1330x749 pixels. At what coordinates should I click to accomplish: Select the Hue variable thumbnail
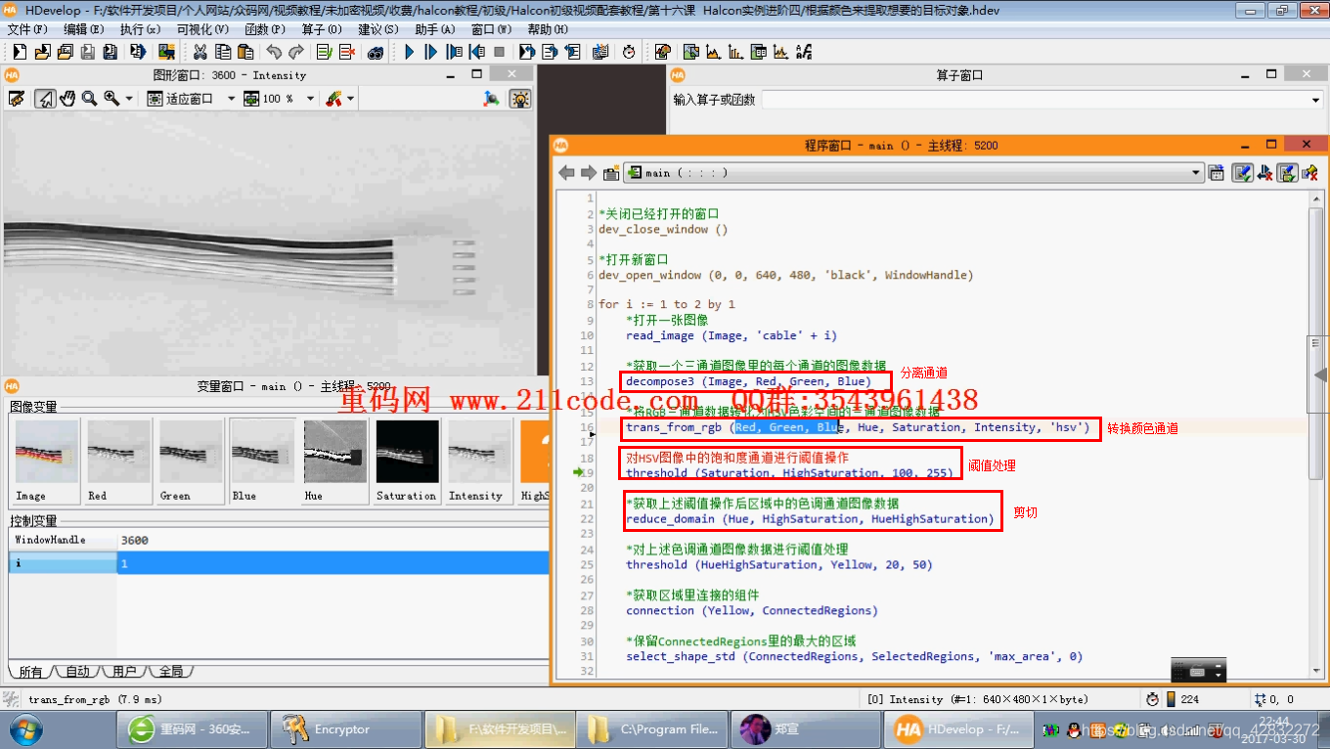[334, 460]
